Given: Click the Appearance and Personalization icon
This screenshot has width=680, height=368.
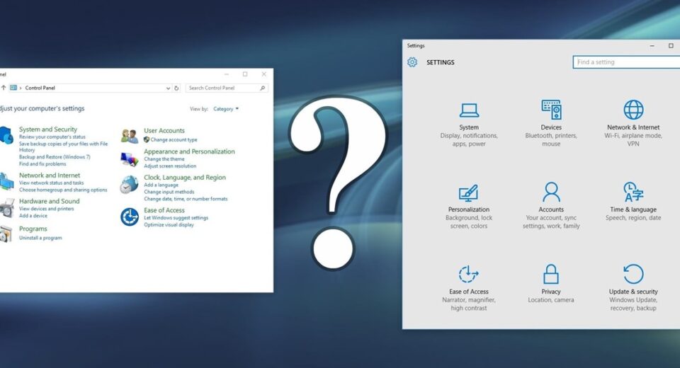Looking at the screenshot, I should 129,159.
